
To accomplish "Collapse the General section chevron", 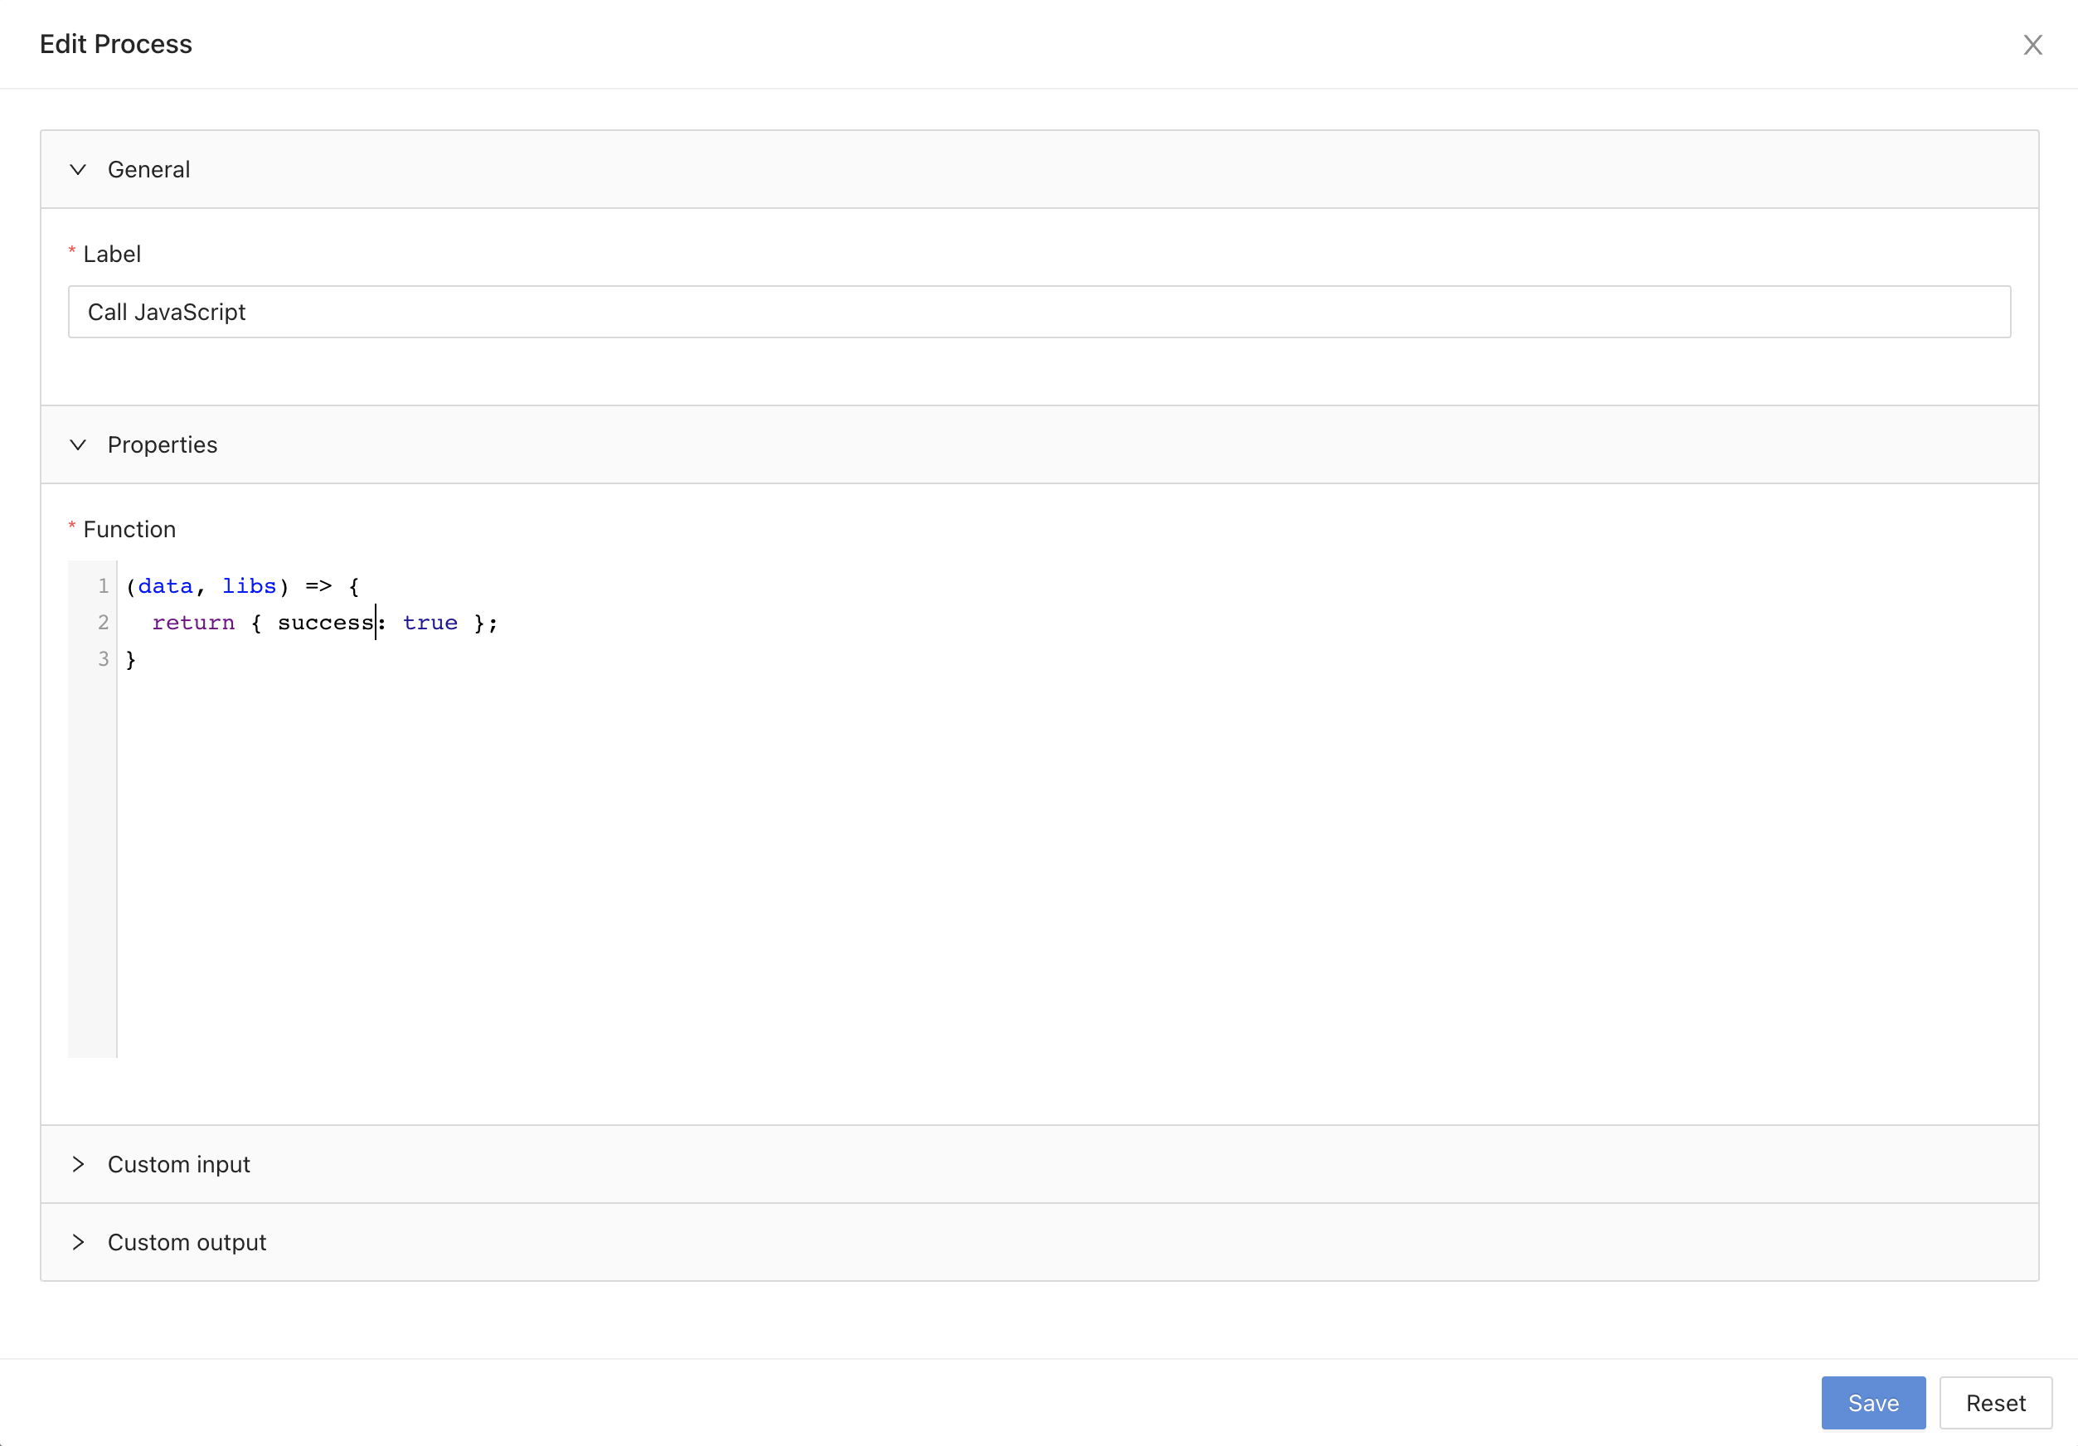I will pyautogui.click(x=78, y=169).
